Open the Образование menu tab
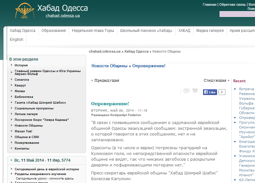The height and width of the screenshot is (183, 255). tap(54, 31)
